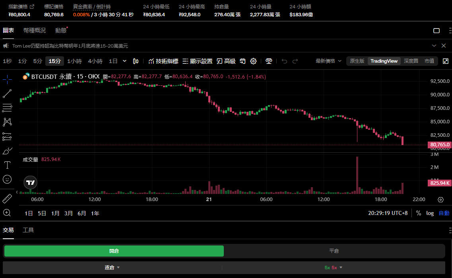Open the 最新價格 price type dropdown
Viewport: 452px width, 278px height.
pos(328,61)
